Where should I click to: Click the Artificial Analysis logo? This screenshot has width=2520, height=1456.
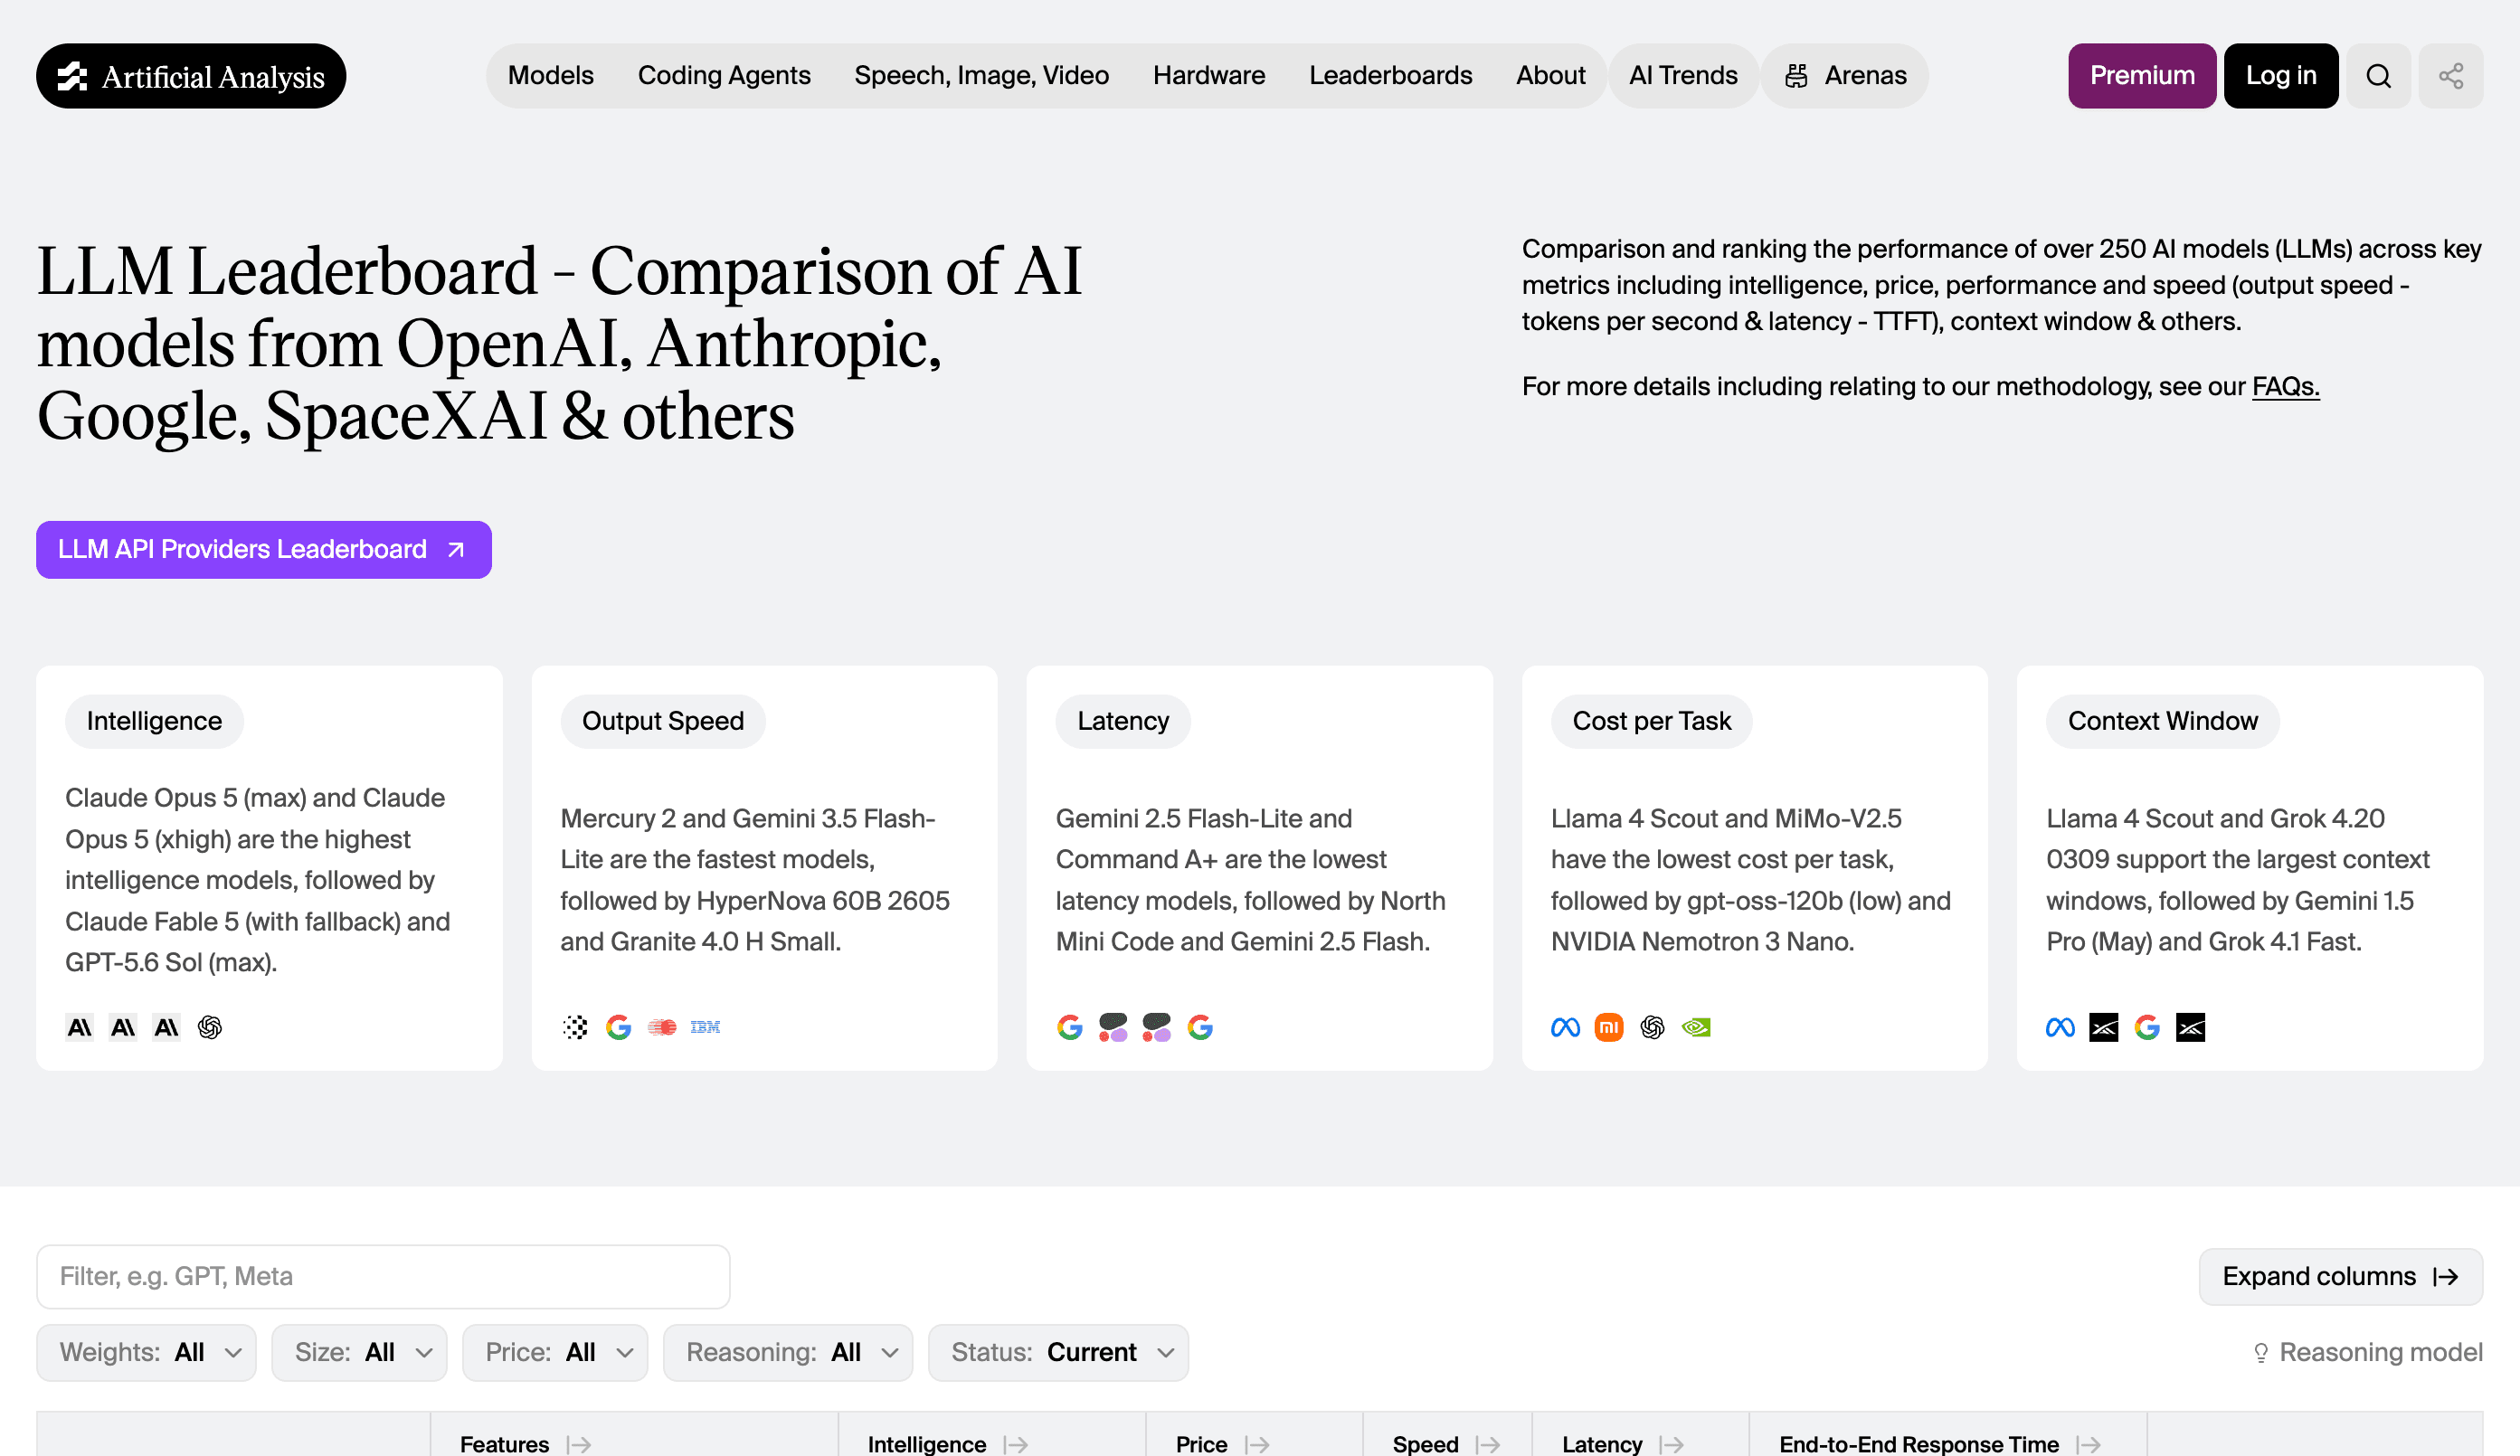[x=191, y=76]
